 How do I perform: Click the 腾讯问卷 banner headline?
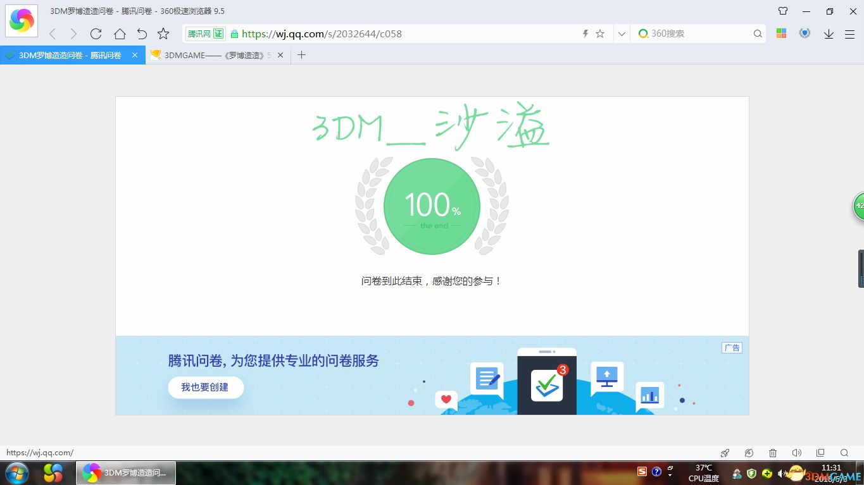pyautogui.click(x=273, y=360)
